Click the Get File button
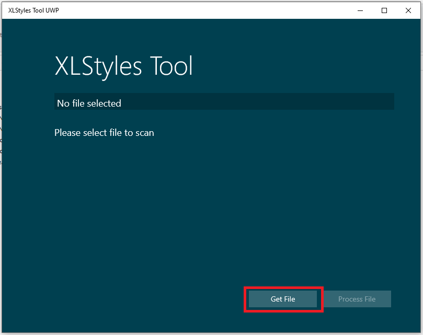The image size is (423, 335). click(283, 299)
